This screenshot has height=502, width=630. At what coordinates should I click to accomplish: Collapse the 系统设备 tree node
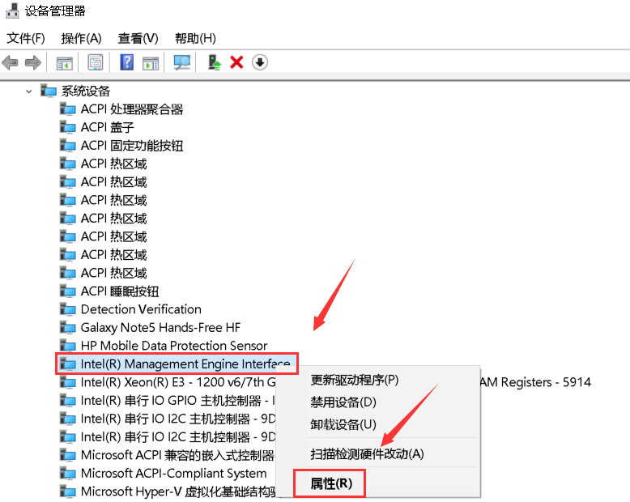tap(29, 91)
